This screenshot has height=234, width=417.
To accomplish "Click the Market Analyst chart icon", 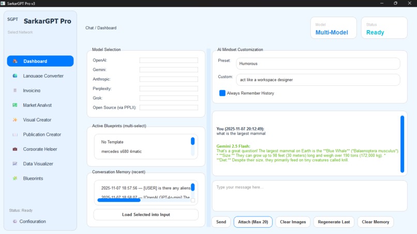I will pyautogui.click(x=15, y=105).
